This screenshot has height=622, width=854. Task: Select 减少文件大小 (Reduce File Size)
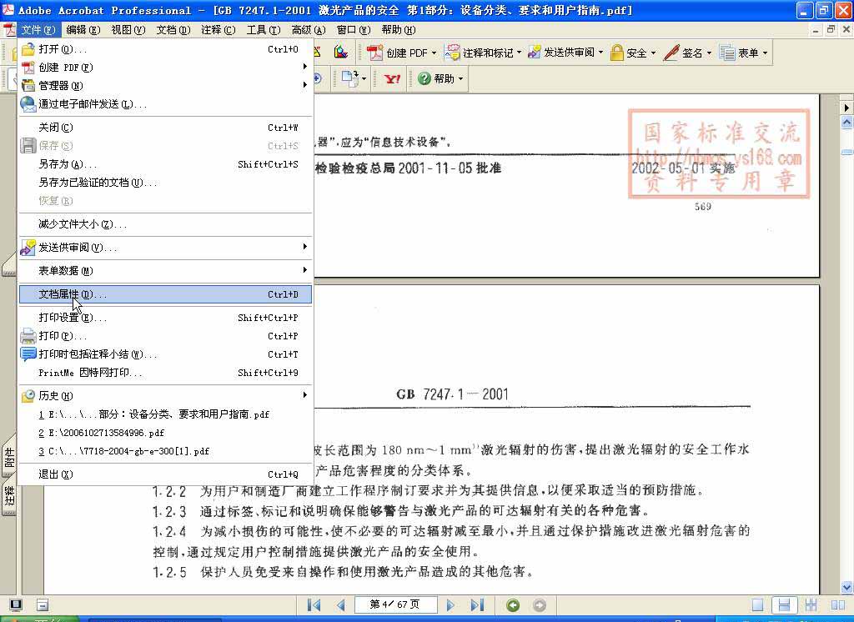(x=166, y=223)
